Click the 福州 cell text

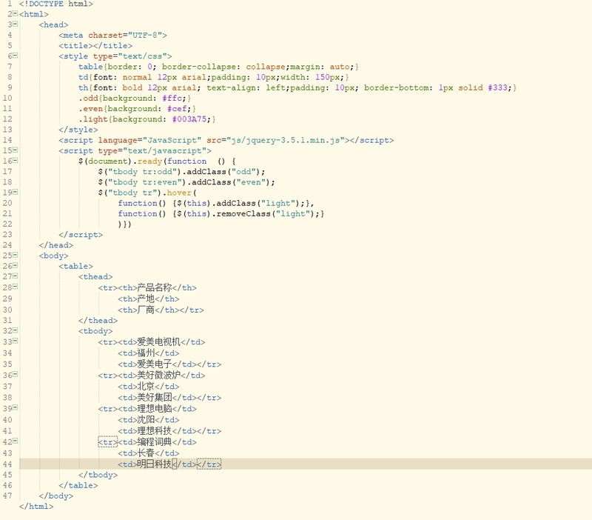[146, 353]
